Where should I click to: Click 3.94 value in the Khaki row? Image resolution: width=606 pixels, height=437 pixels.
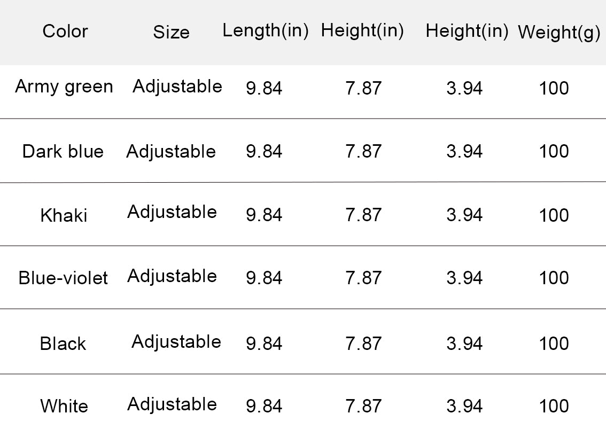[464, 215]
